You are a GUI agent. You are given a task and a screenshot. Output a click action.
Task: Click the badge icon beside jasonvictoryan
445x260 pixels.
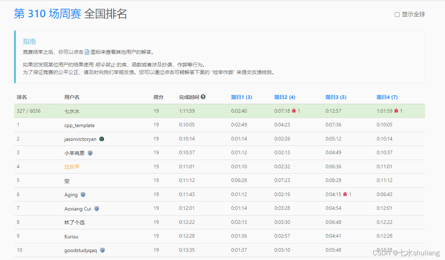click(102, 139)
